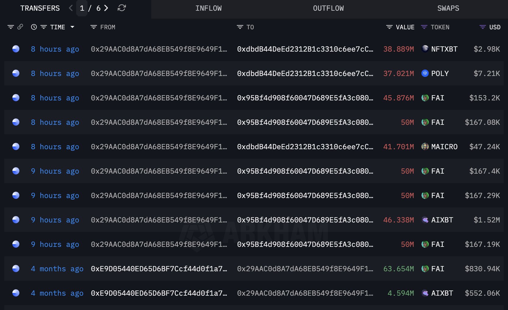The image size is (508, 310).
Task: Click the 45.876M value
Action: tap(399, 98)
